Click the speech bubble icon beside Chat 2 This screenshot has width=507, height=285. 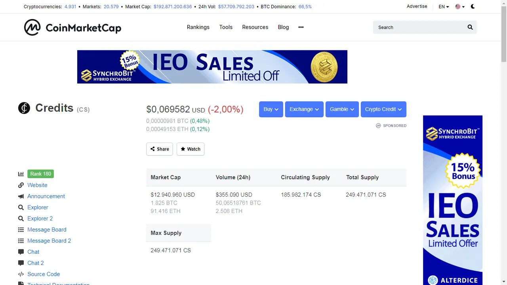(x=21, y=262)
